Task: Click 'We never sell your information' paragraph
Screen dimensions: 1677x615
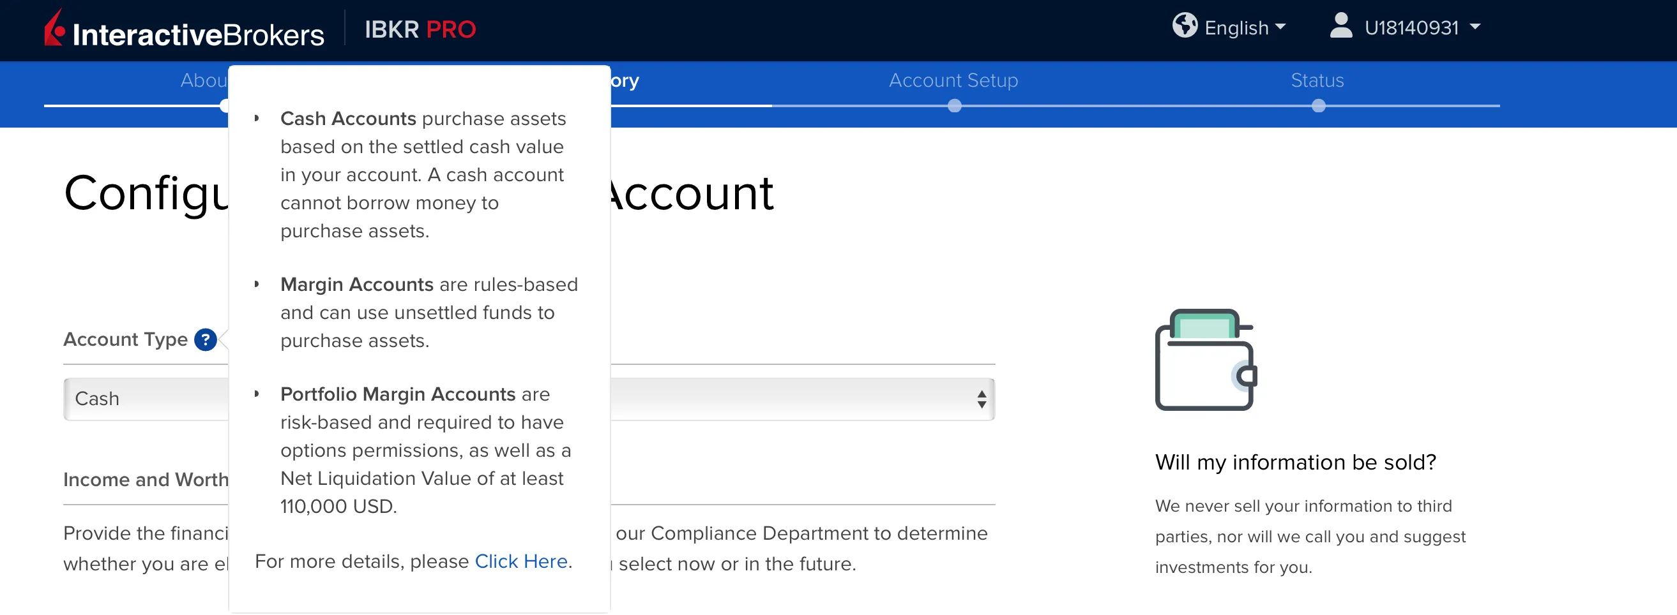Action: click(x=1310, y=537)
